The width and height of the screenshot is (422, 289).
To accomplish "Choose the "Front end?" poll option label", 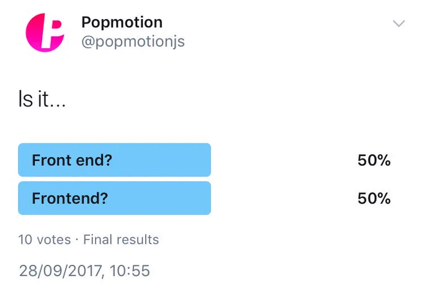I will point(72,160).
